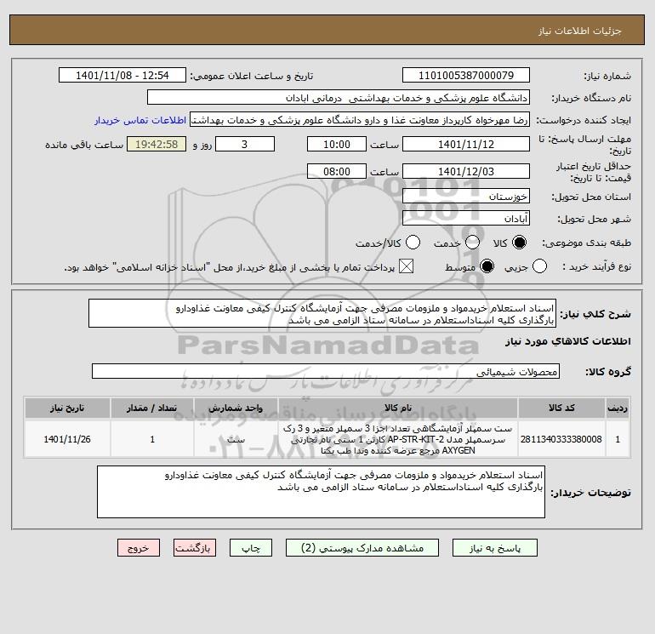Click the buyer organization name field
This screenshot has width=655, height=634.
339,98
